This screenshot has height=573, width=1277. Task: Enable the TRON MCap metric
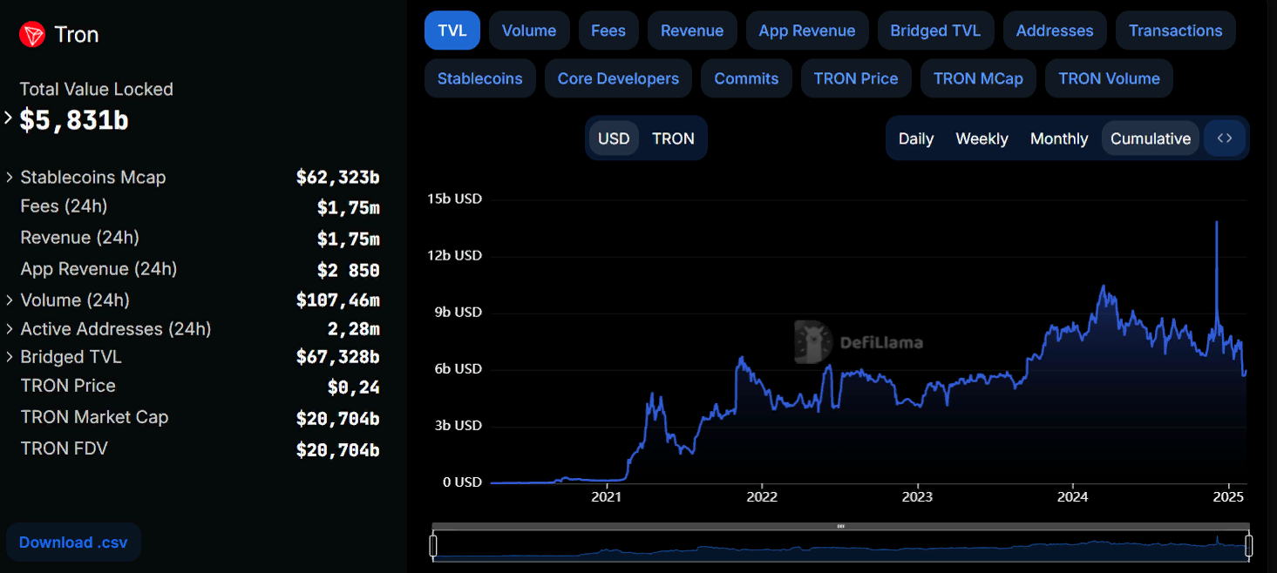coord(978,78)
